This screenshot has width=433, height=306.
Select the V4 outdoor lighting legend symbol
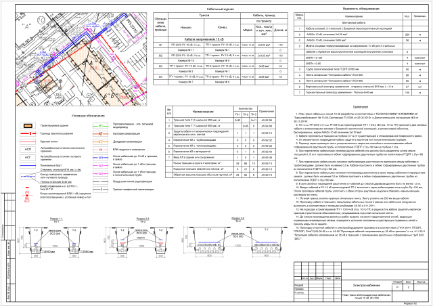(100, 150)
